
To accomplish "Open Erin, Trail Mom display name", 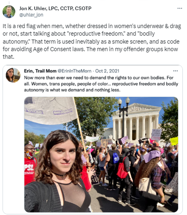I will 40,71.
